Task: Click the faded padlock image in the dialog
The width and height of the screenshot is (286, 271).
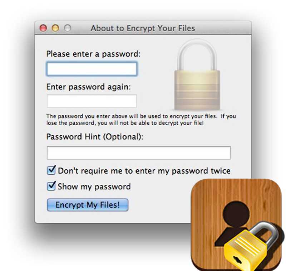Action: tap(197, 74)
